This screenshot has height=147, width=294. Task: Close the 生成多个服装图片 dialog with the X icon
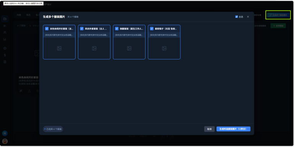point(248,17)
